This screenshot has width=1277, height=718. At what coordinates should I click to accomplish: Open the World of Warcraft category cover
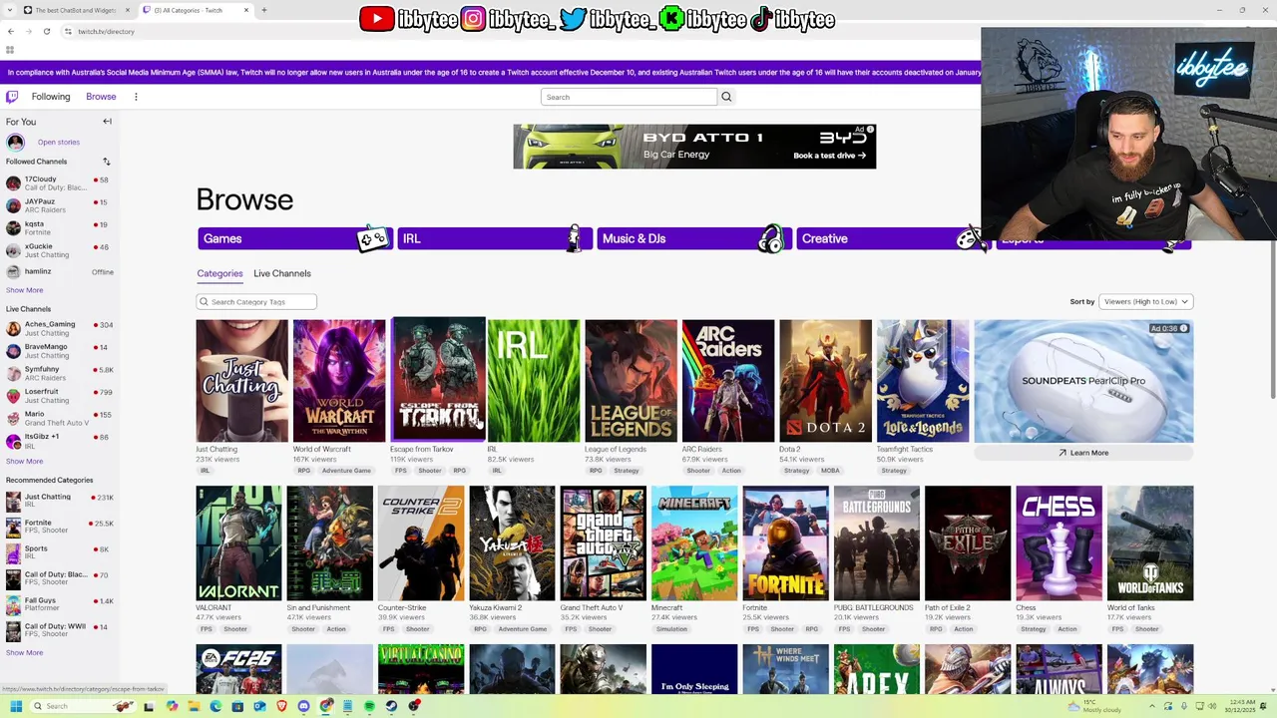coord(339,381)
